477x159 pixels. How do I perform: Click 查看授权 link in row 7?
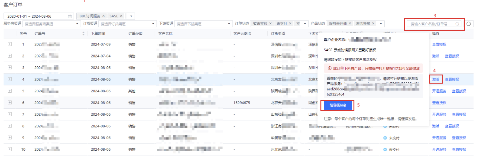pos(459,114)
